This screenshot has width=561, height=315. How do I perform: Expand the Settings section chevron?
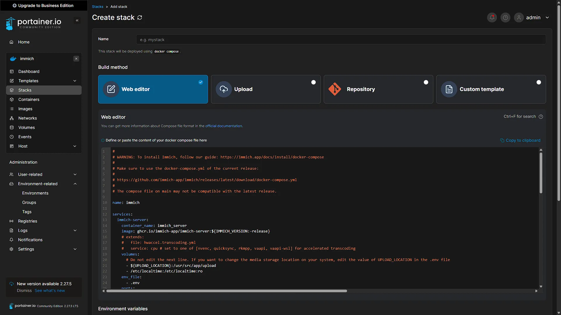pyautogui.click(x=75, y=249)
